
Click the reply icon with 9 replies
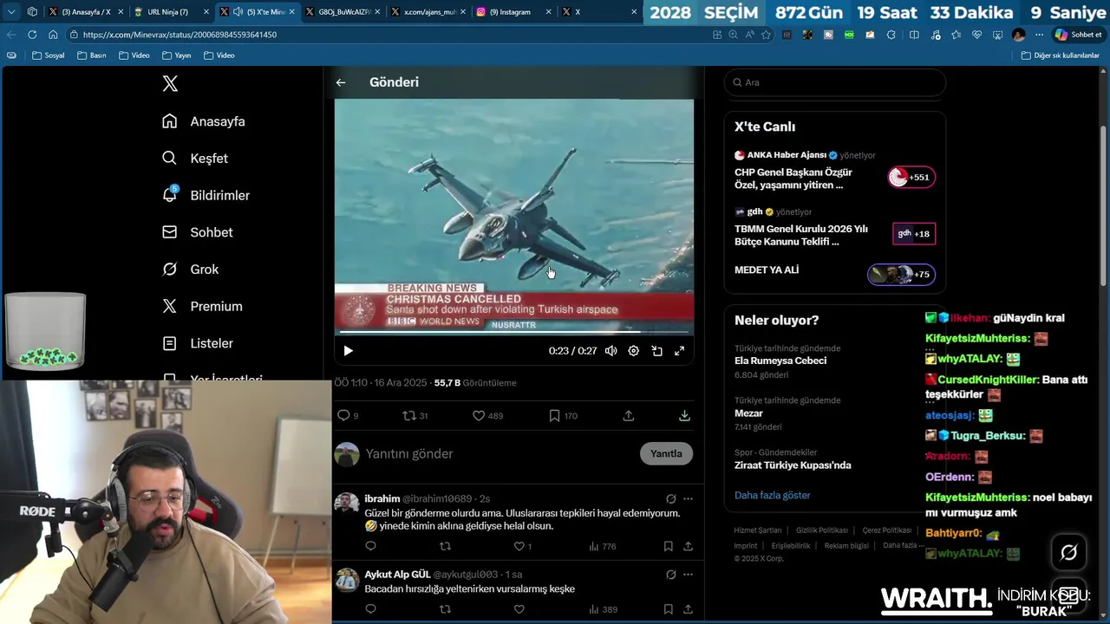(347, 416)
